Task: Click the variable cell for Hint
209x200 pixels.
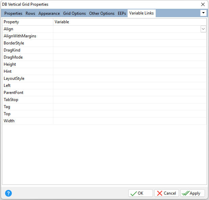Action: [x=130, y=71]
